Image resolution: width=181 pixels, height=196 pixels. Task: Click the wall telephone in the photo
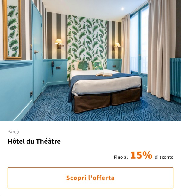click(x=52, y=67)
